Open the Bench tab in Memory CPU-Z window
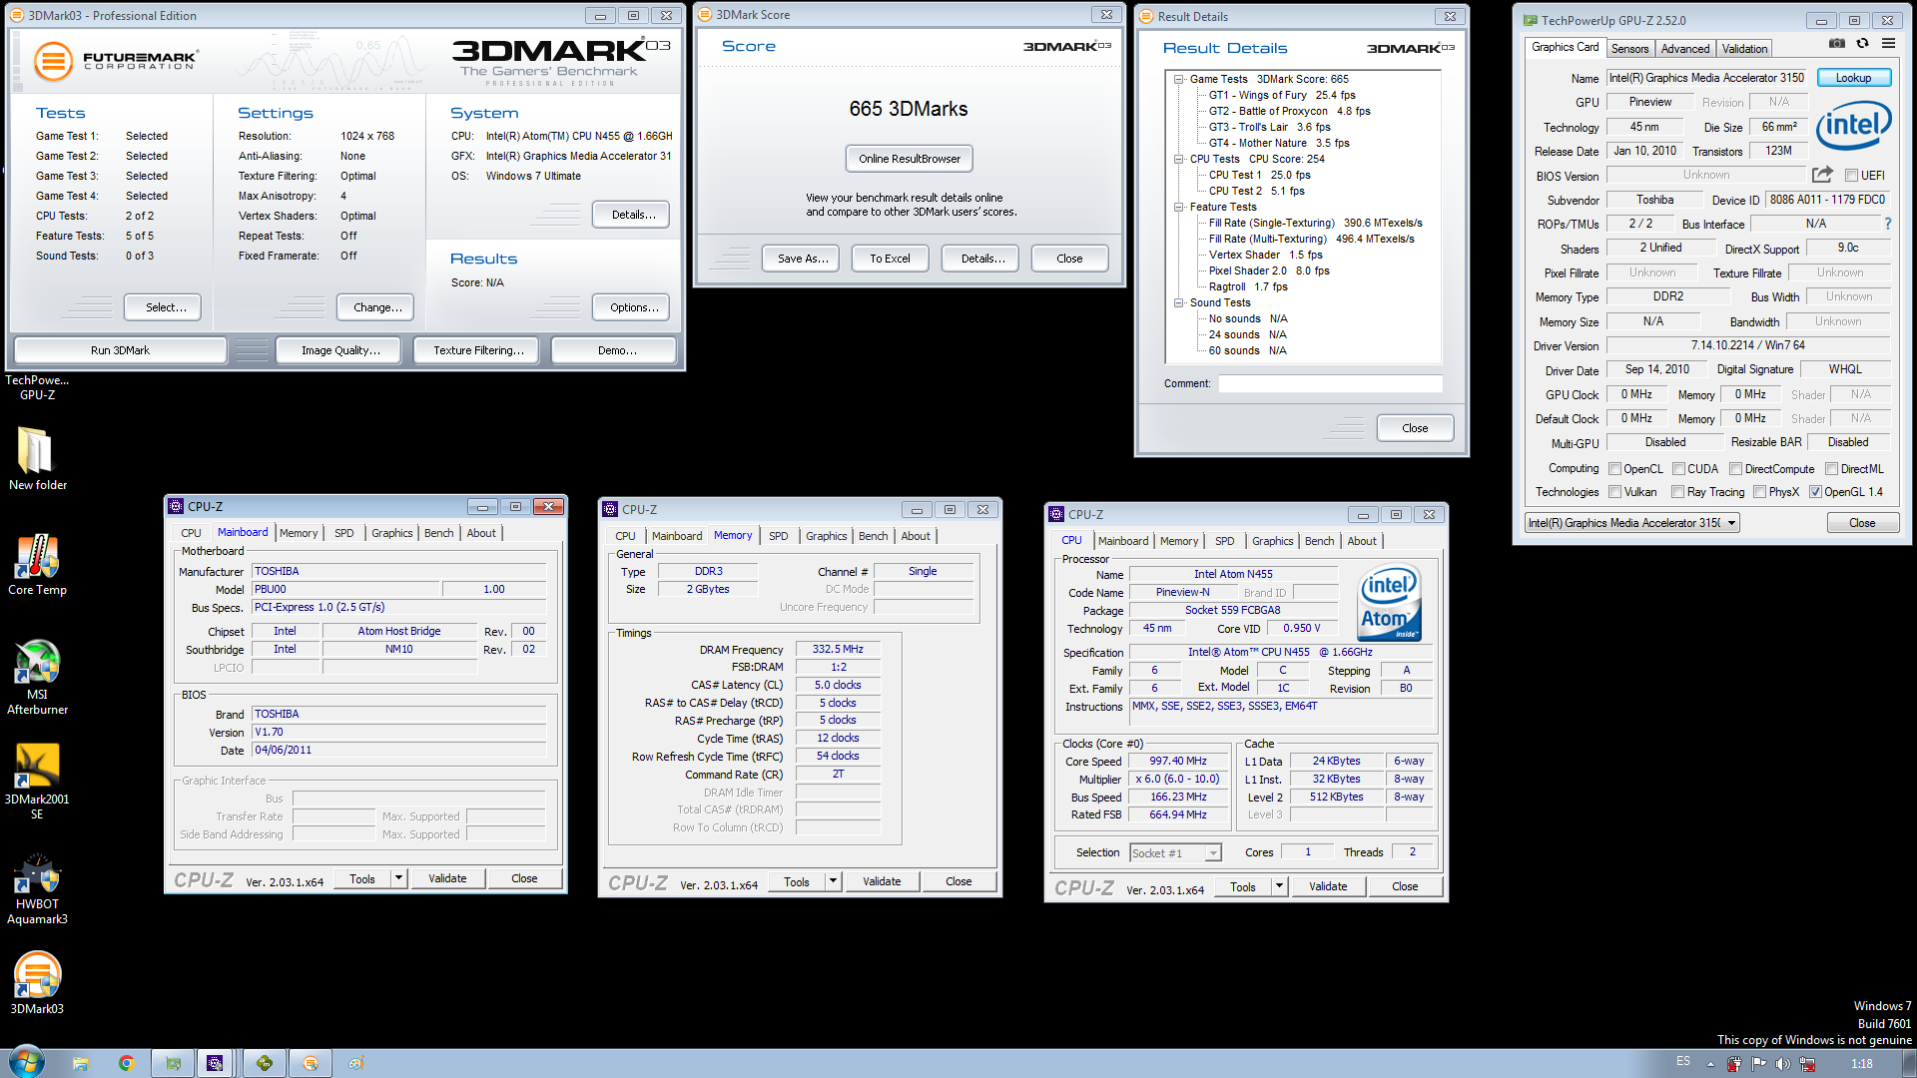This screenshot has height=1078, width=1917. pyautogui.click(x=873, y=536)
